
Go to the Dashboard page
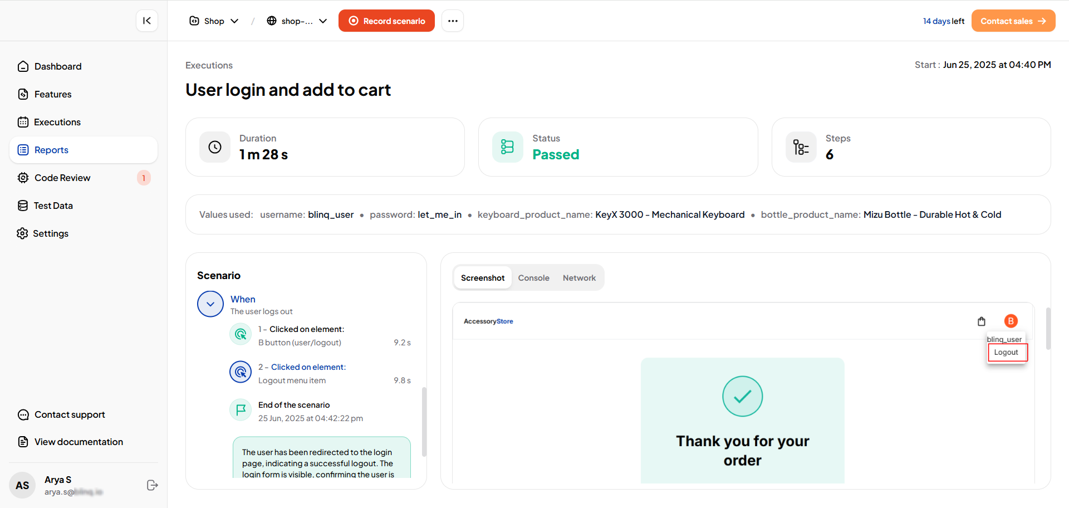coord(58,66)
